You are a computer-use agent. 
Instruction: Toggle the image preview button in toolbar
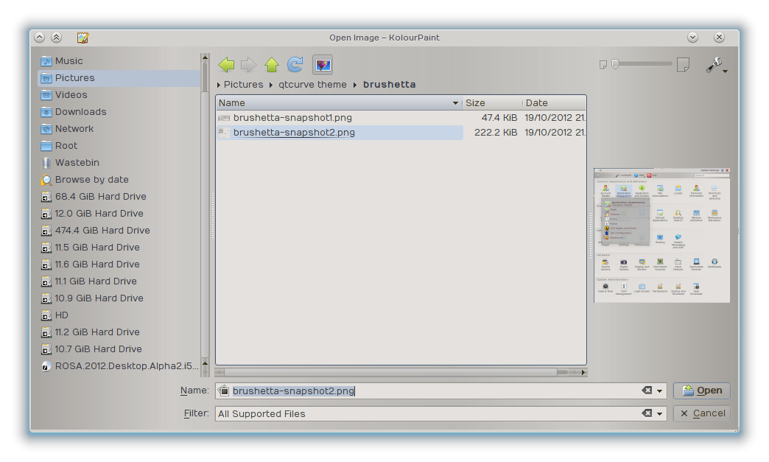[x=323, y=65]
